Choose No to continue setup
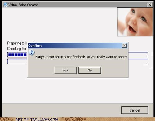This screenshot has width=155, height=121. coord(90,70)
